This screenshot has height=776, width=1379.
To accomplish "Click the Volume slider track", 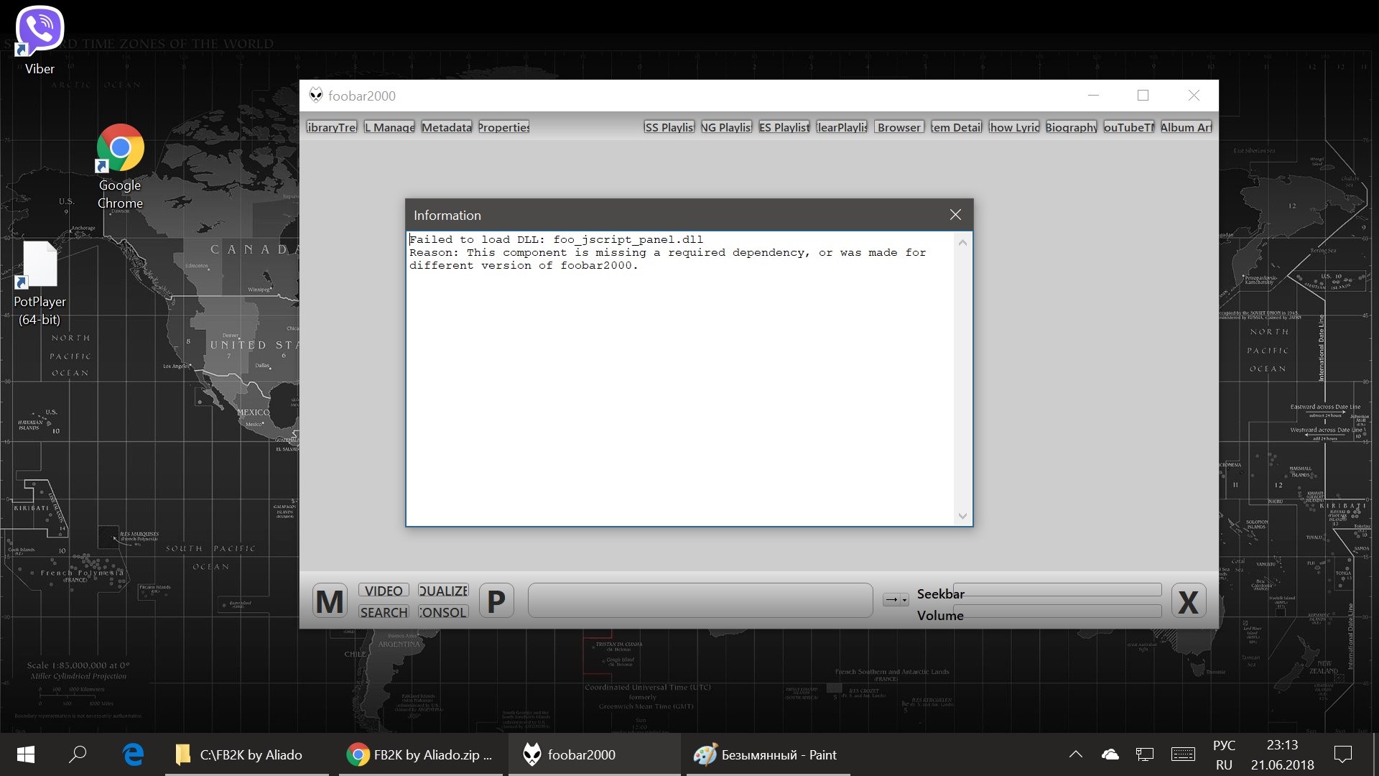I will [1057, 611].
